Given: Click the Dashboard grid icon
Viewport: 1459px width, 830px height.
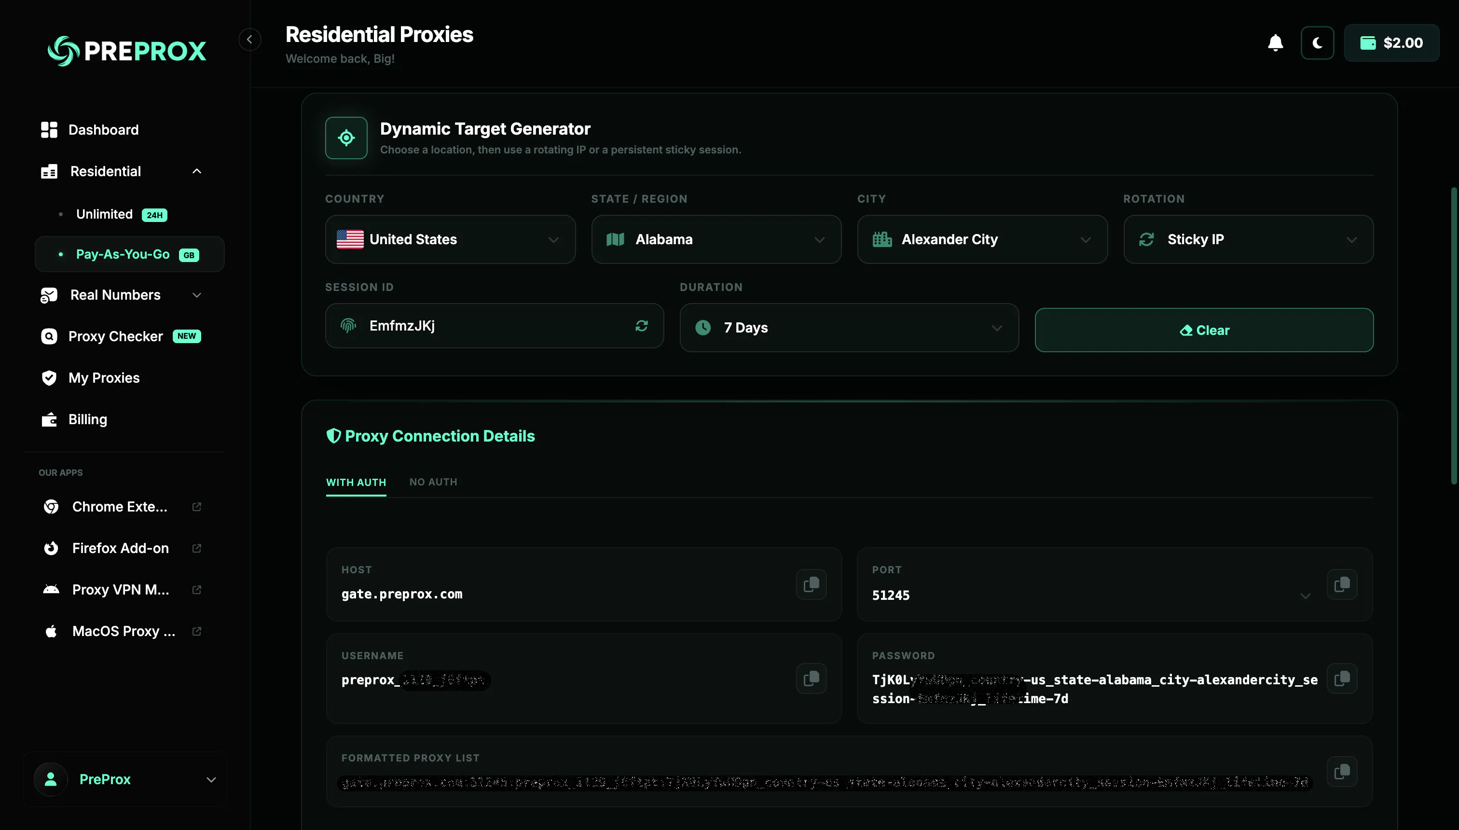Looking at the screenshot, I should coord(49,130).
